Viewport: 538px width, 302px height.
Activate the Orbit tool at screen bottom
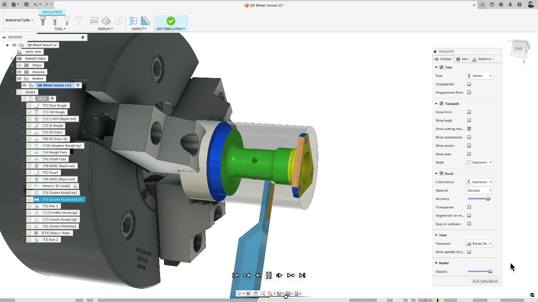[x=239, y=293]
